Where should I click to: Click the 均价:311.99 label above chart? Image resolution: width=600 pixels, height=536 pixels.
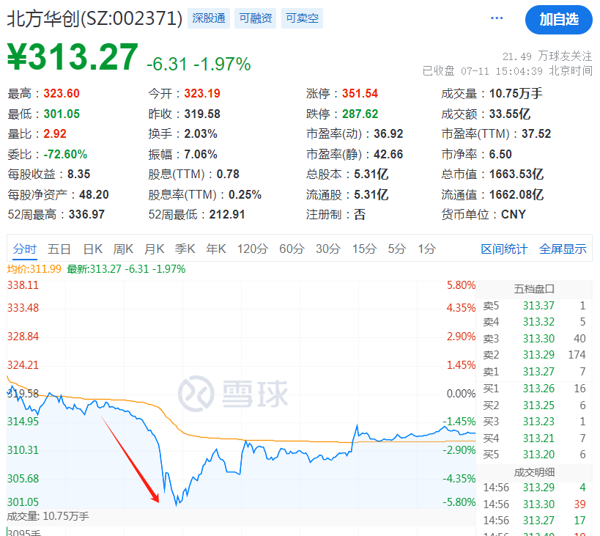pos(34,269)
